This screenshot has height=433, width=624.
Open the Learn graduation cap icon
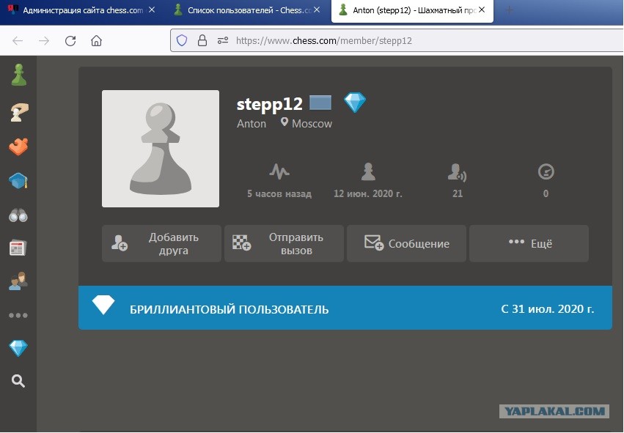(18, 181)
